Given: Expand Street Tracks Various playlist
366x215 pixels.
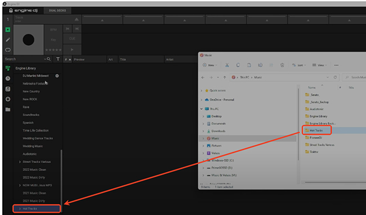Looking at the screenshot, I should click(x=20, y=162).
